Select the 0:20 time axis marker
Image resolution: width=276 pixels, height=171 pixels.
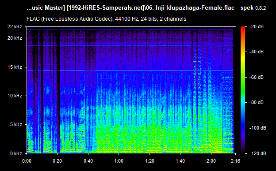pyautogui.click(x=57, y=161)
